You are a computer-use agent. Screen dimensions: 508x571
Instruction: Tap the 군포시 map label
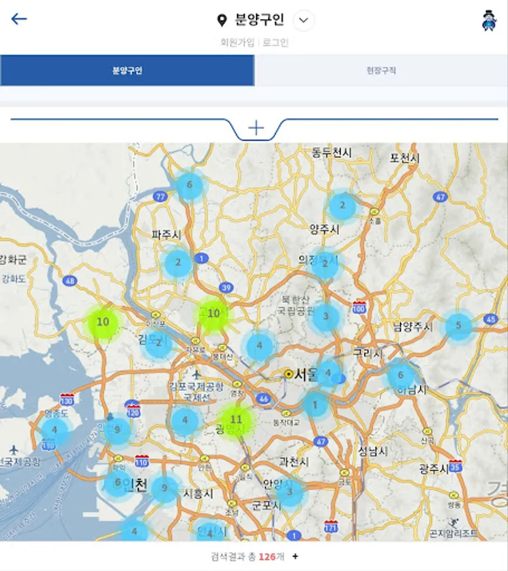(267, 505)
